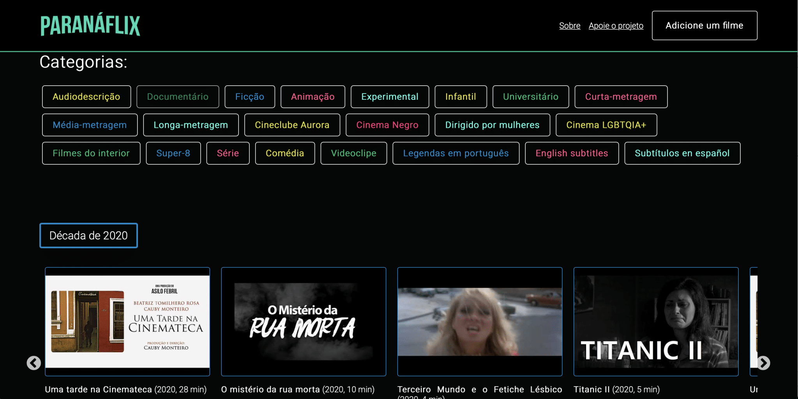
Task: Open O Mistério da Rua Morta thumbnail
Action: point(304,321)
